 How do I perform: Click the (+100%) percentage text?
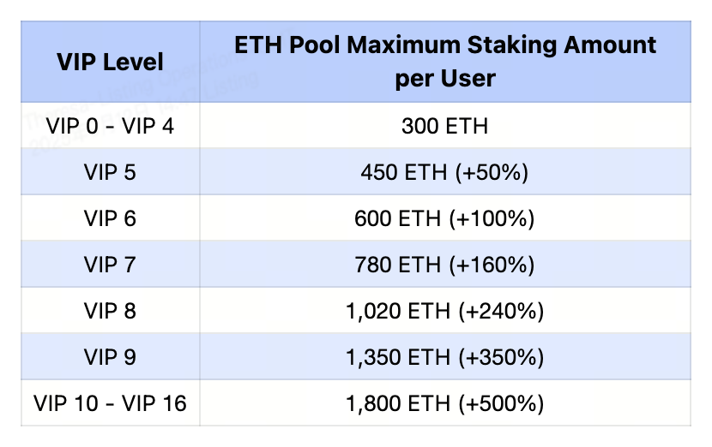[492, 218]
